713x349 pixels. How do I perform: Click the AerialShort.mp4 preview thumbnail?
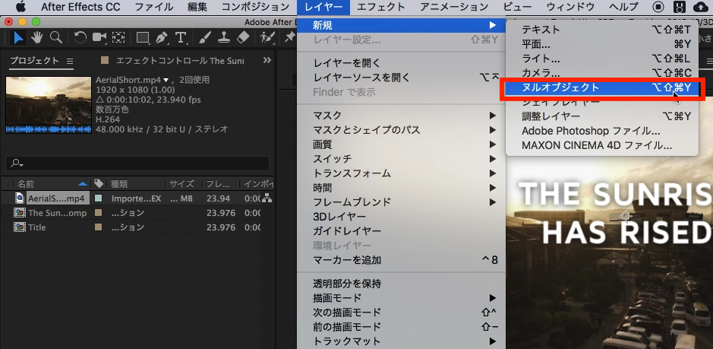48,104
